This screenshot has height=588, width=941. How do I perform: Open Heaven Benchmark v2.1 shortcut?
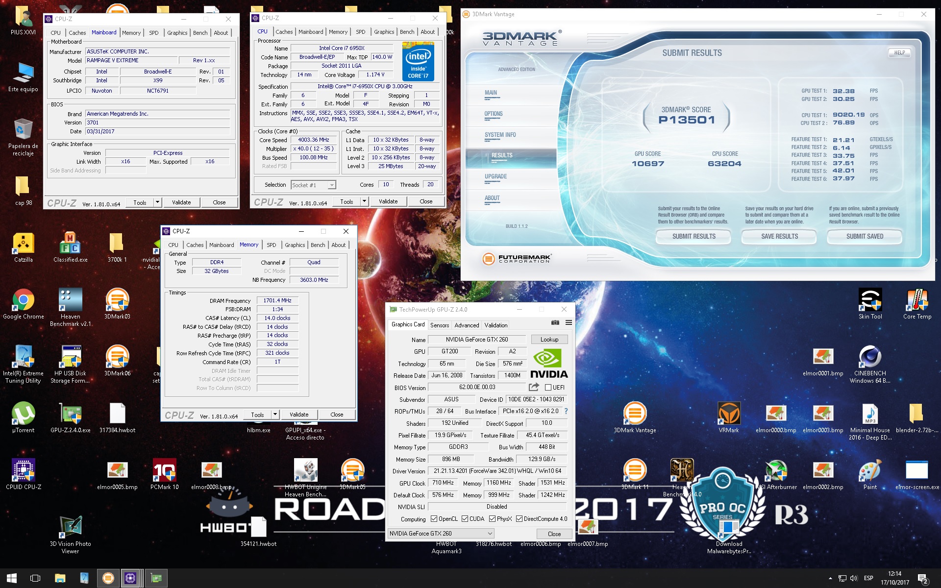pyautogui.click(x=71, y=308)
